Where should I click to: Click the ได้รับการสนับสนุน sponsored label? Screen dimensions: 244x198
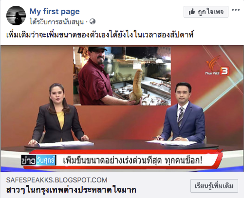(57, 22)
